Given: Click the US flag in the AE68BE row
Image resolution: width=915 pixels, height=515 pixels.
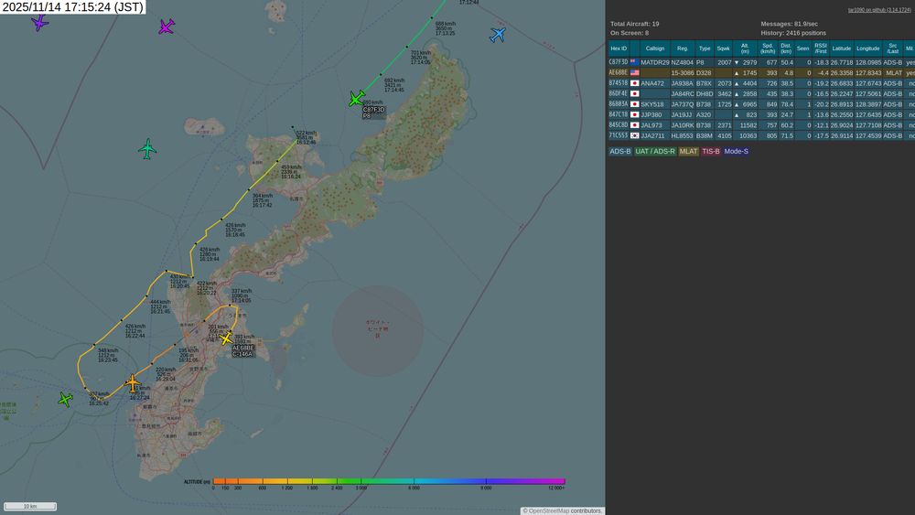Looking at the screenshot, I should [x=634, y=73].
